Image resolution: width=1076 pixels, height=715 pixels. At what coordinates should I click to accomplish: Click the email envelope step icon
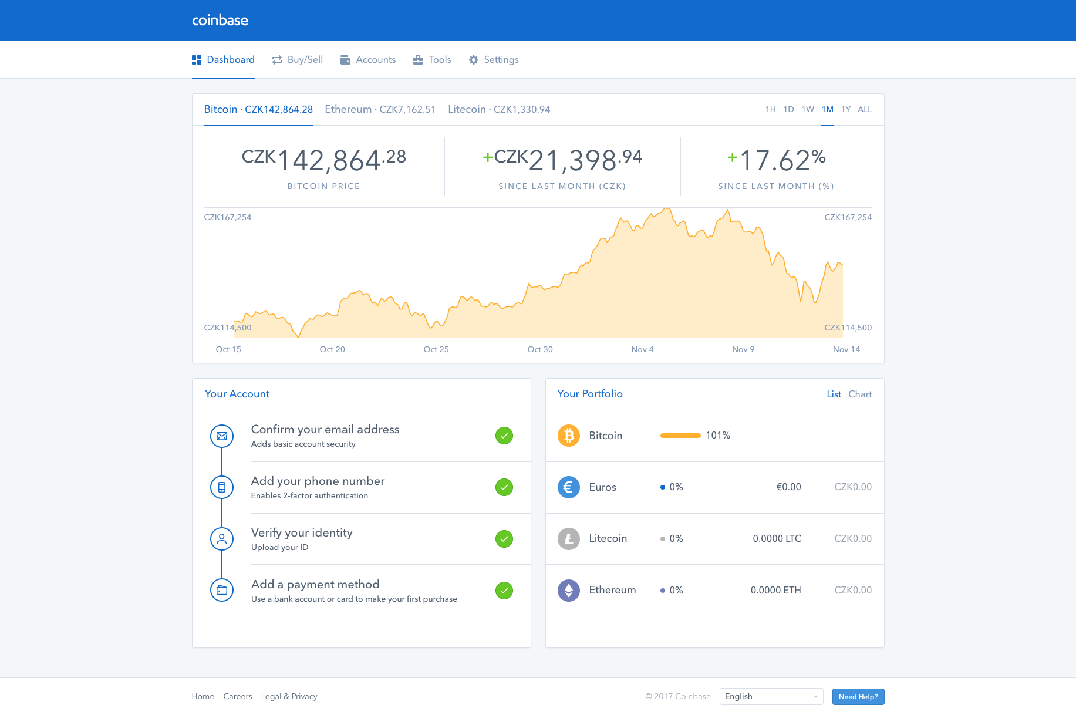[x=222, y=436]
